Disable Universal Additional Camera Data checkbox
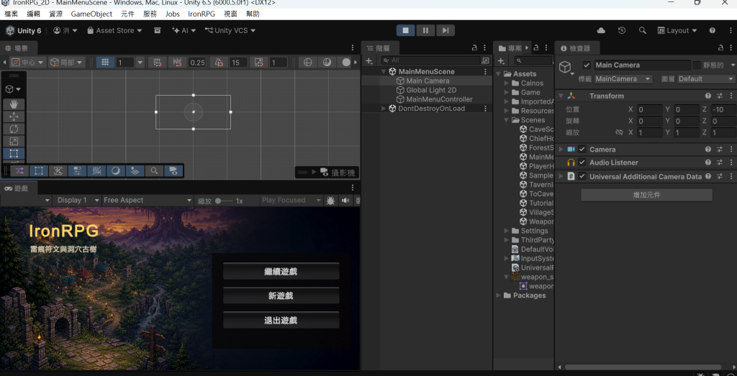 pos(582,177)
